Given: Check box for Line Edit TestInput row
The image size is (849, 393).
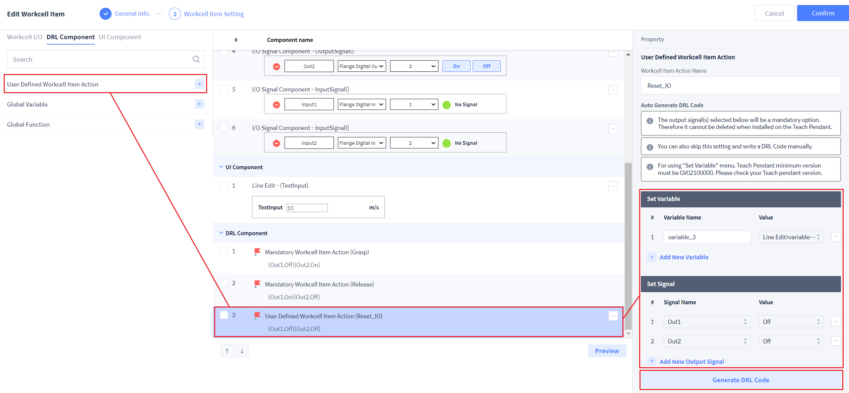Looking at the screenshot, I should [224, 186].
